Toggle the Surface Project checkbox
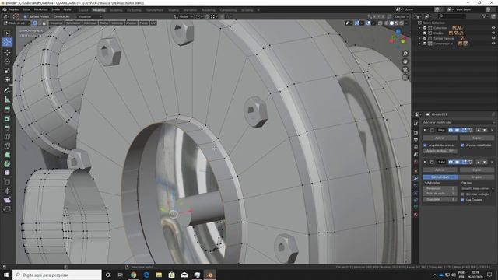Screen dimensions: 498x280 (26, 16)
